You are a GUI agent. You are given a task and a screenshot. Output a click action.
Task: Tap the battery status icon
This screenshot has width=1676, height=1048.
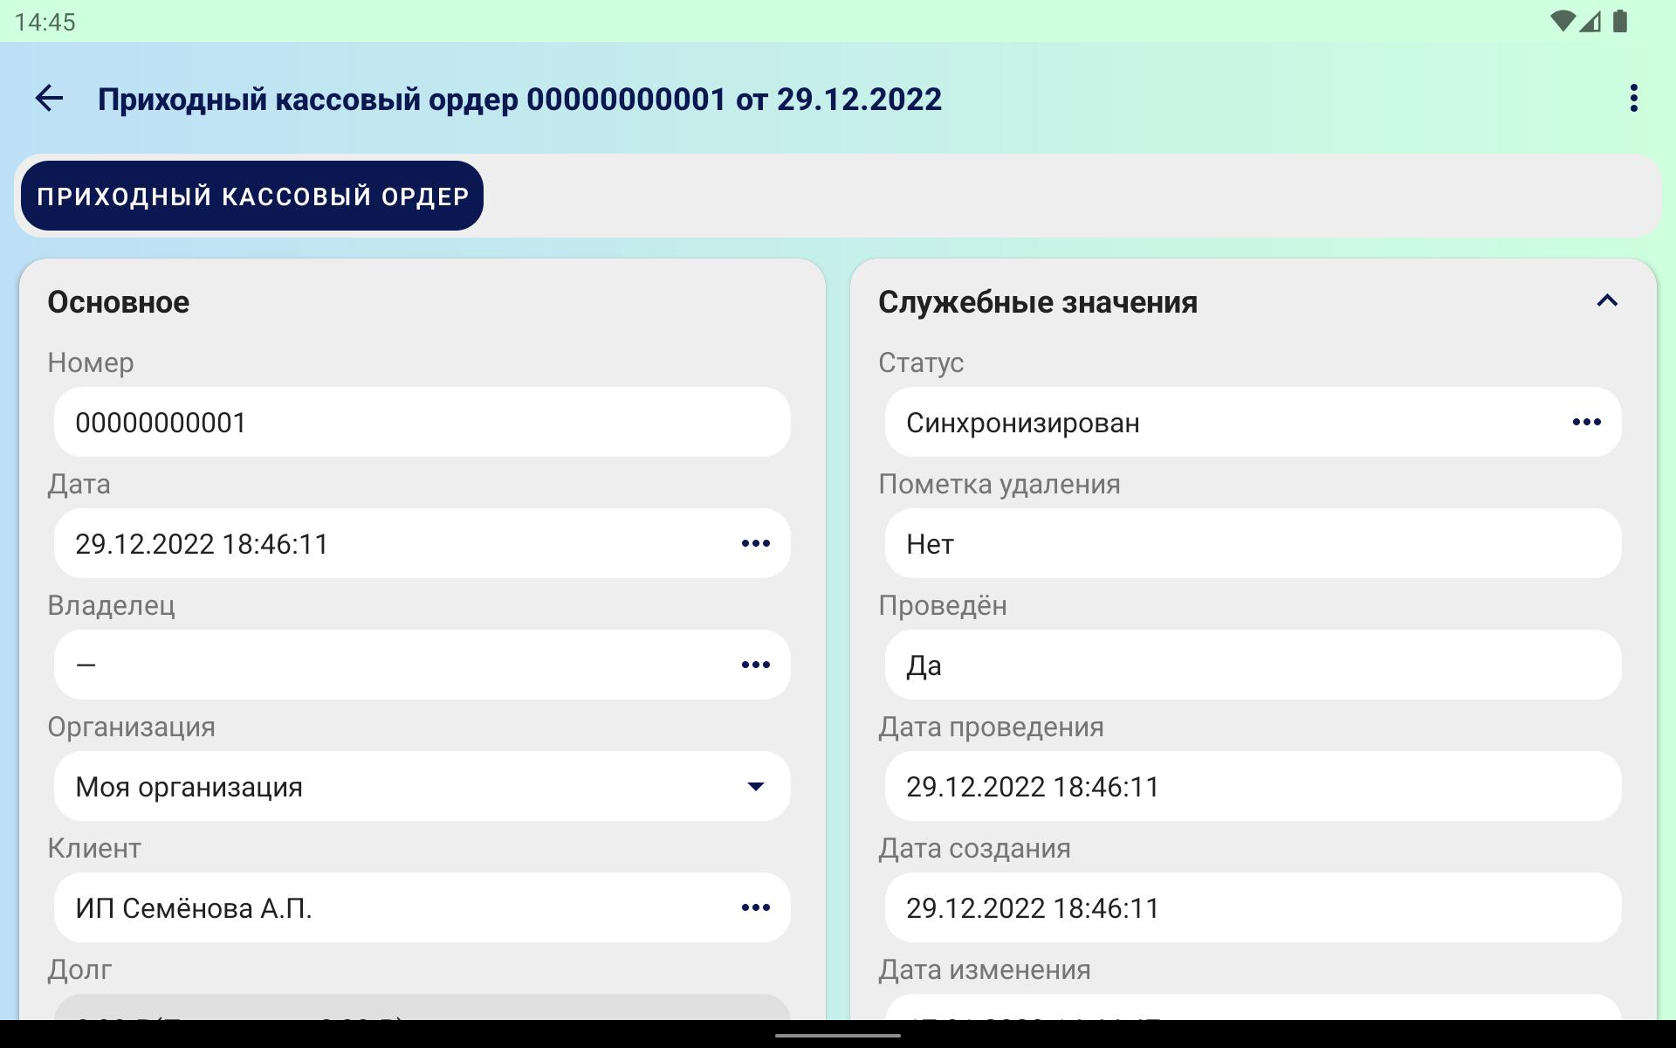click(1620, 22)
